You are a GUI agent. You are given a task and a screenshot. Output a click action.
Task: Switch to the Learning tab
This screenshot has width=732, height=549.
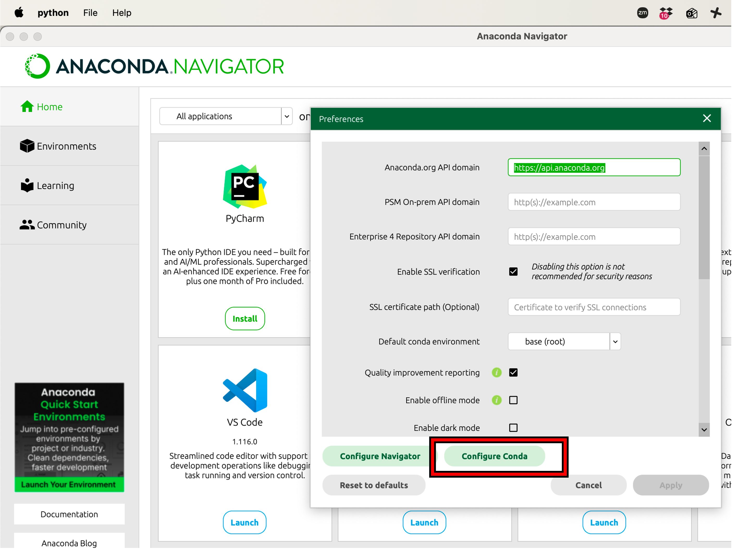tap(70, 185)
